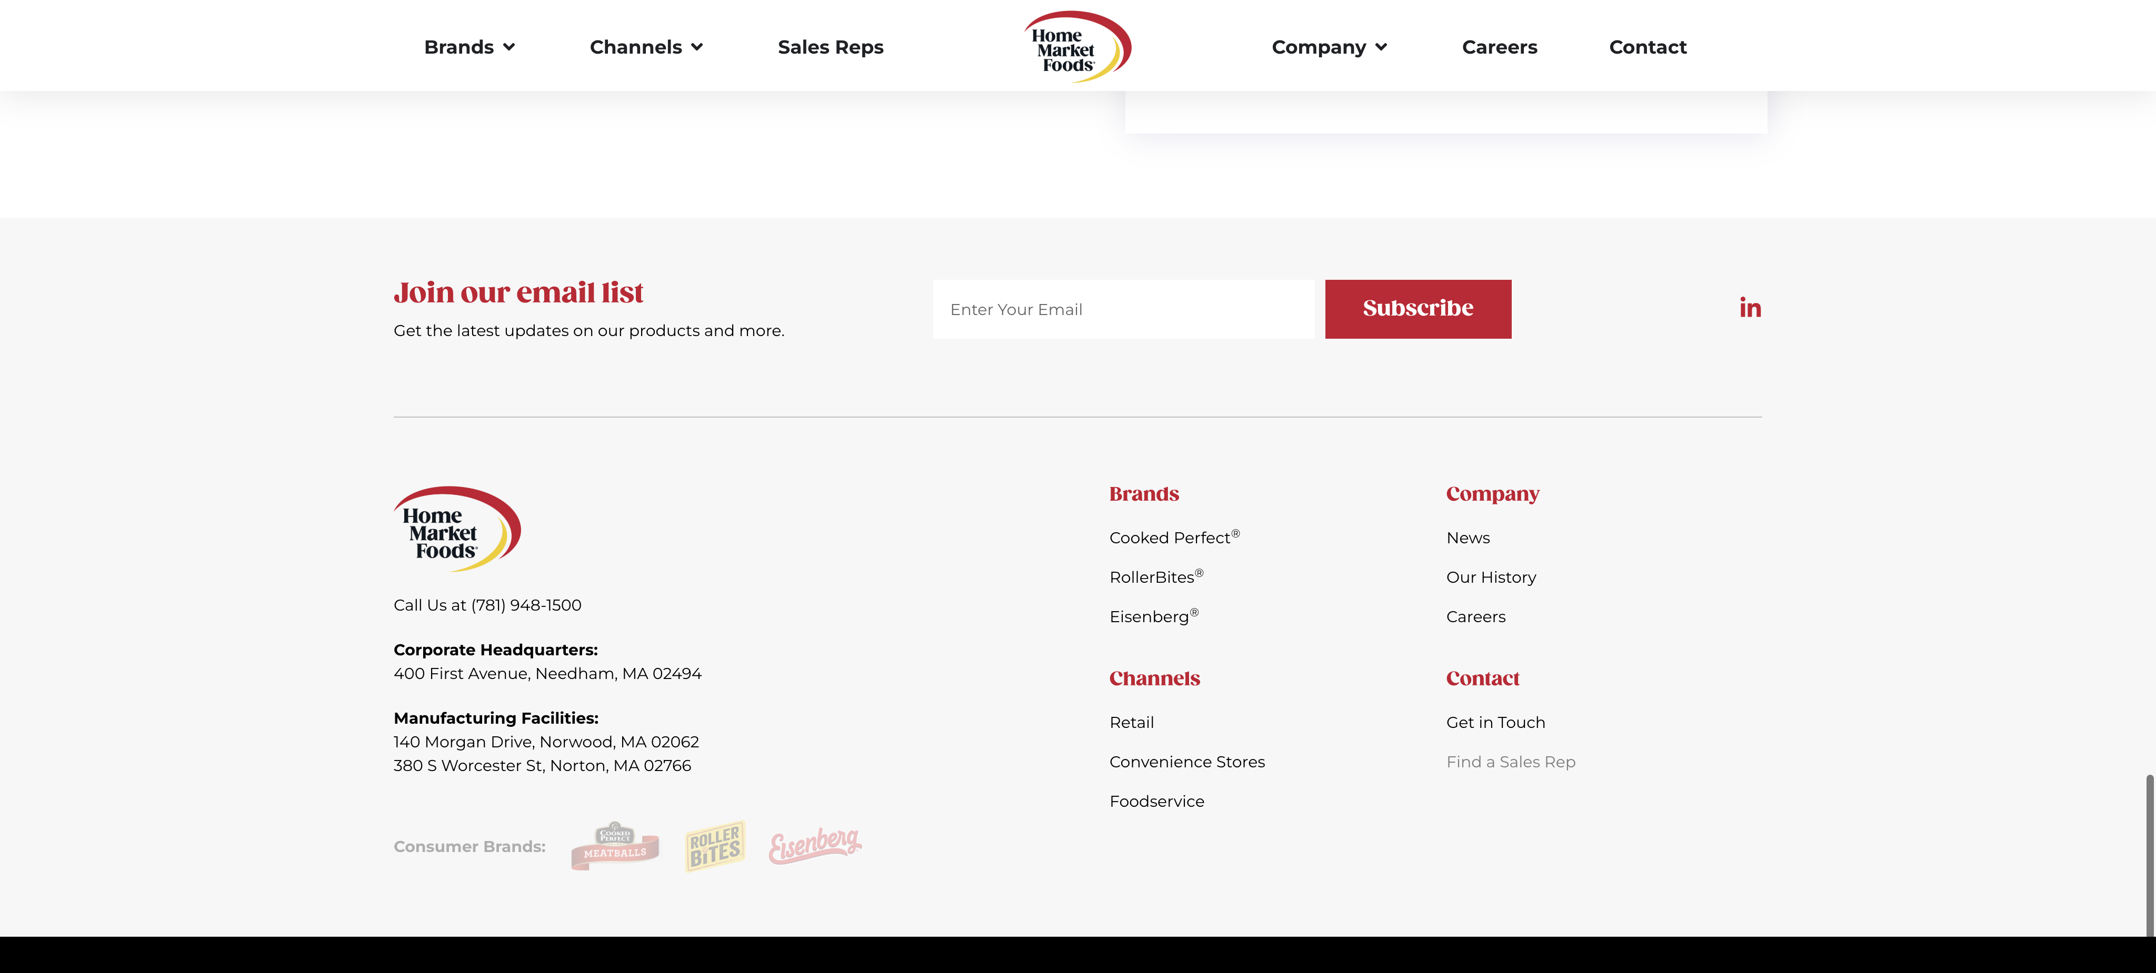The height and width of the screenshot is (973, 2156).
Task: Open Careers in top navigation
Action: point(1499,48)
